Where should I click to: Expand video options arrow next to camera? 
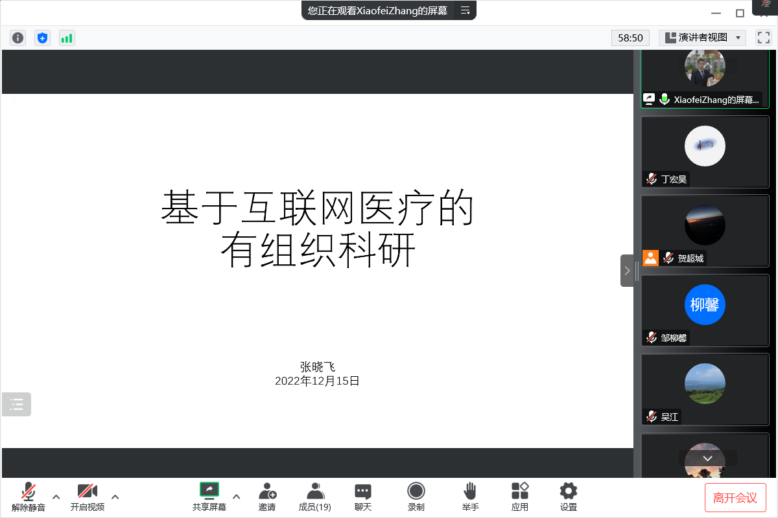pos(115,497)
